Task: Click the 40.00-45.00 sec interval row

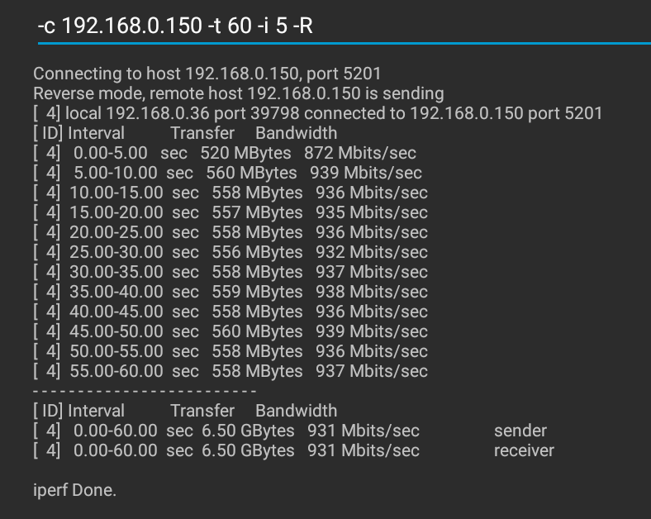Action: point(230,312)
